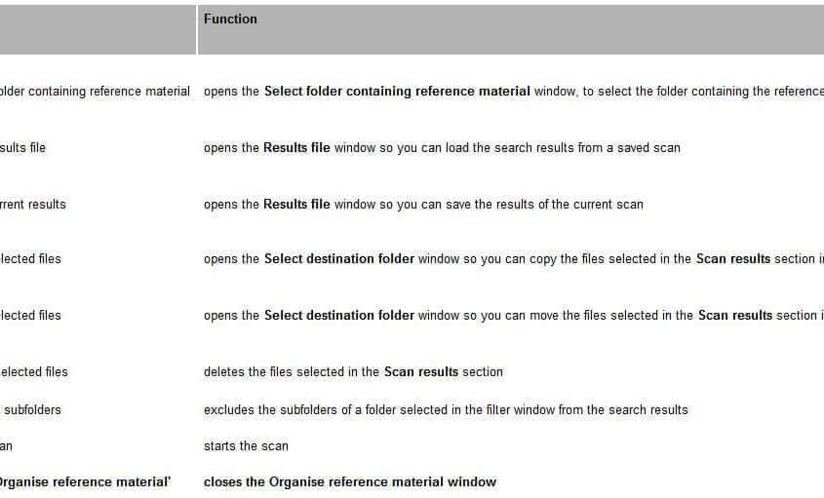Screen dimensions: 824x498
Task: Click the 'starts the scan' description
Action: [246, 446]
